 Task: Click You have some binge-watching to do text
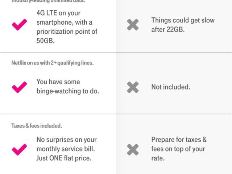click(x=67, y=87)
